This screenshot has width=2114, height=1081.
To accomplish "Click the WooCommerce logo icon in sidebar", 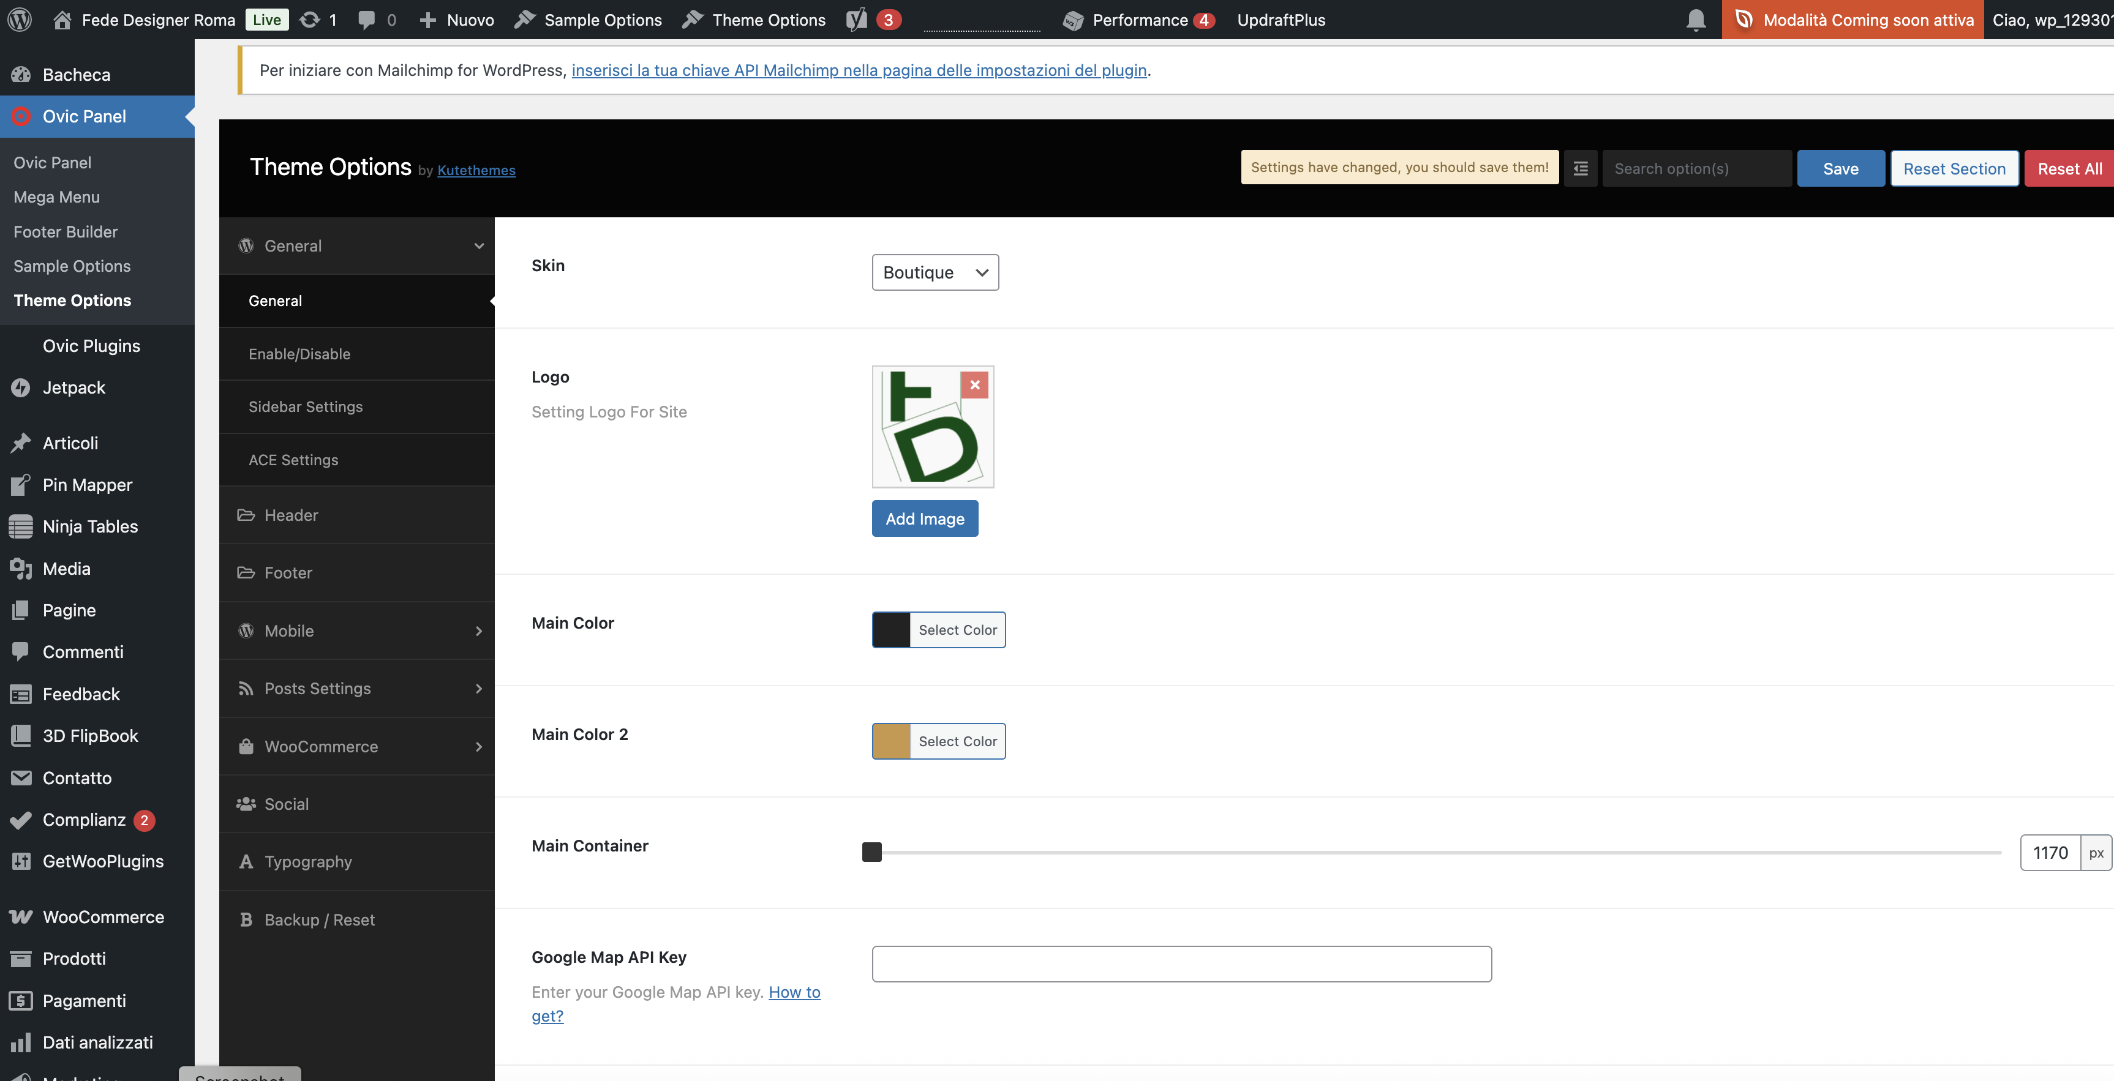I will (21, 917).
